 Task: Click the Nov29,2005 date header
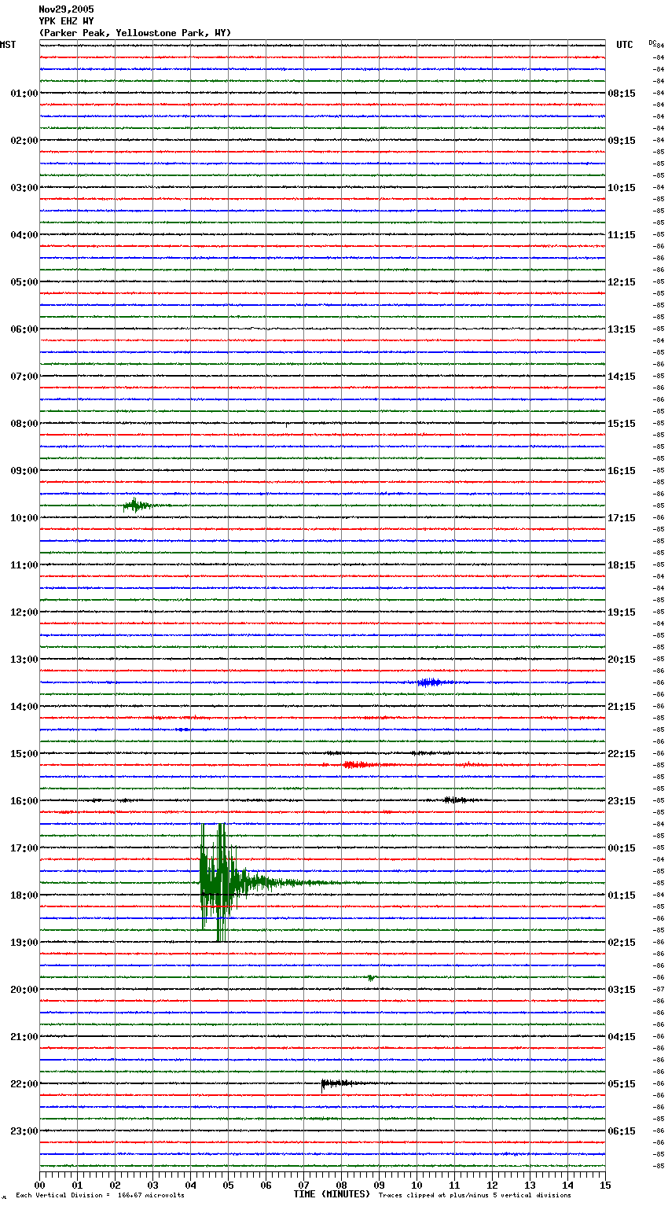(66, 9)
